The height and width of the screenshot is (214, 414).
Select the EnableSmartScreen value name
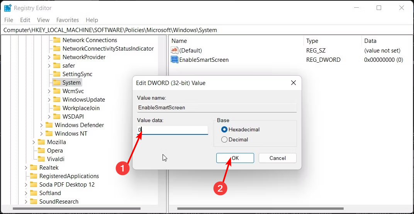(204, 60)
